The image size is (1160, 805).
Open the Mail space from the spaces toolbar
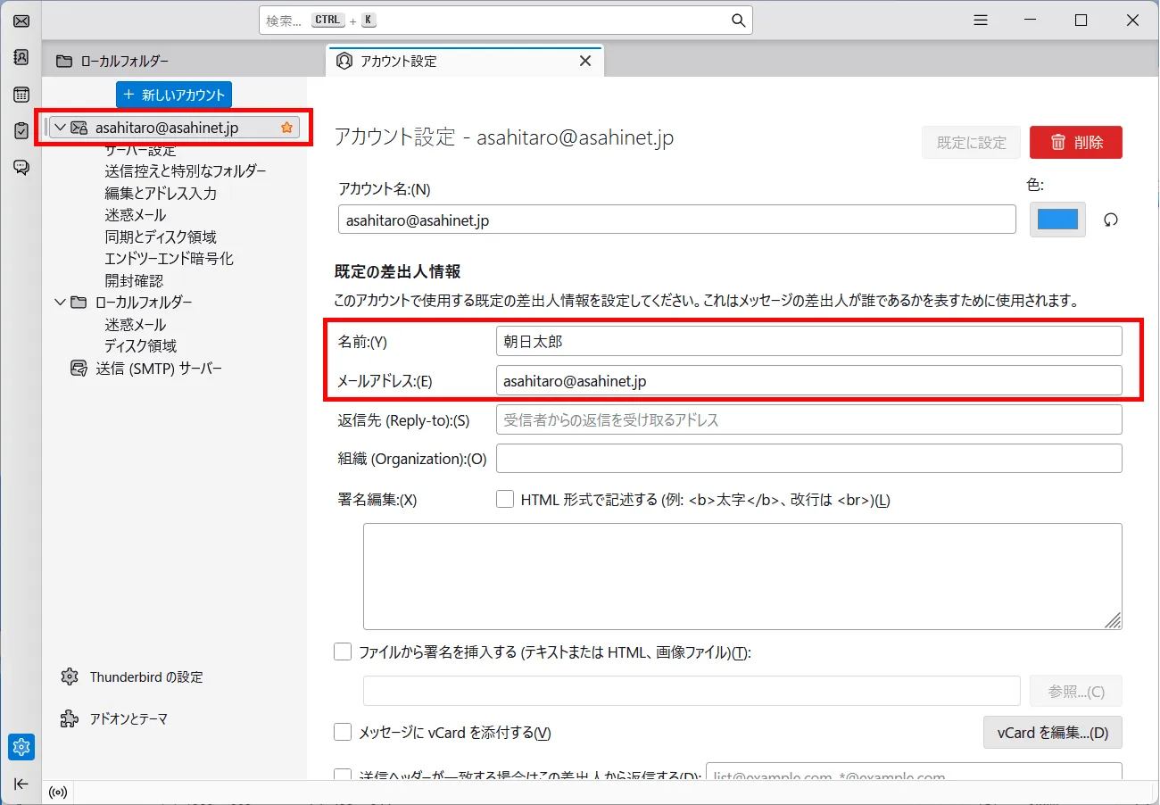[x=21, y=21]
